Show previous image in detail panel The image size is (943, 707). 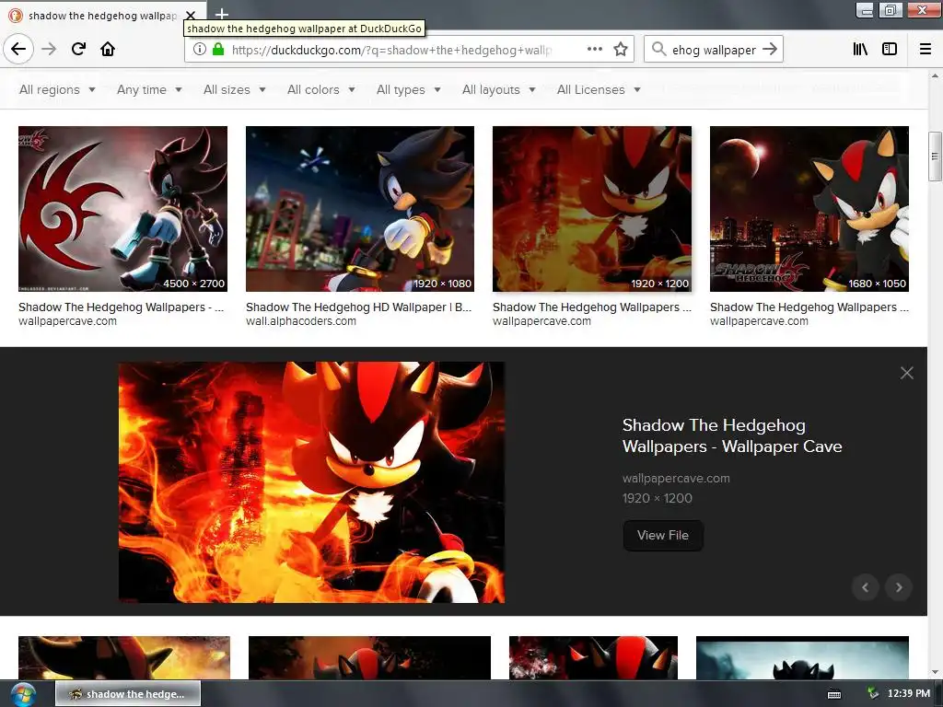tap(866, 587)
